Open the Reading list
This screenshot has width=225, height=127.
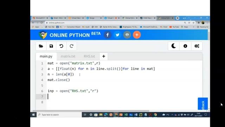click(202, 27)
